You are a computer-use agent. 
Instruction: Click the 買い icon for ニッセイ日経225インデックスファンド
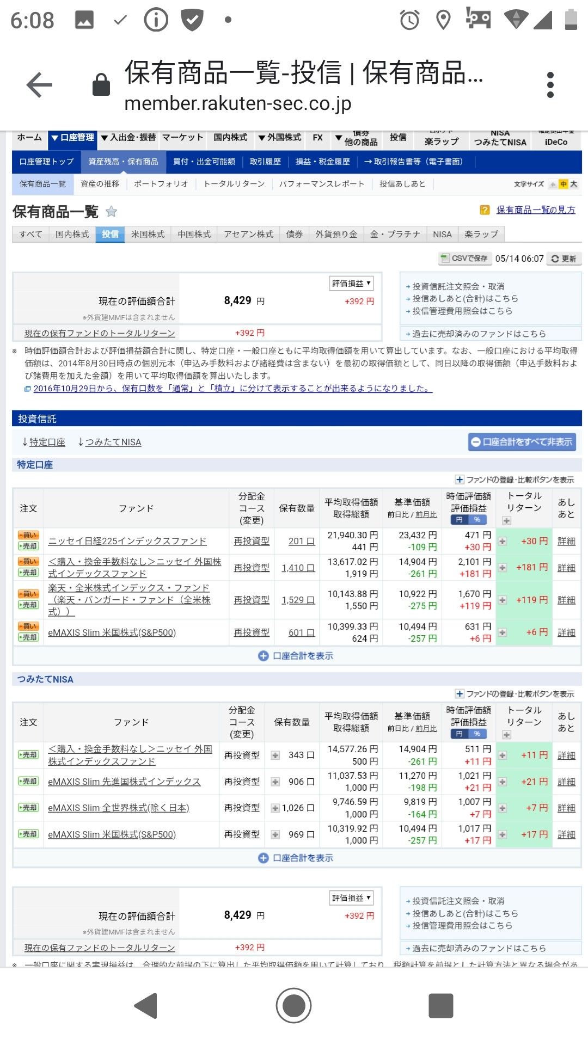(x=28, y=535)
